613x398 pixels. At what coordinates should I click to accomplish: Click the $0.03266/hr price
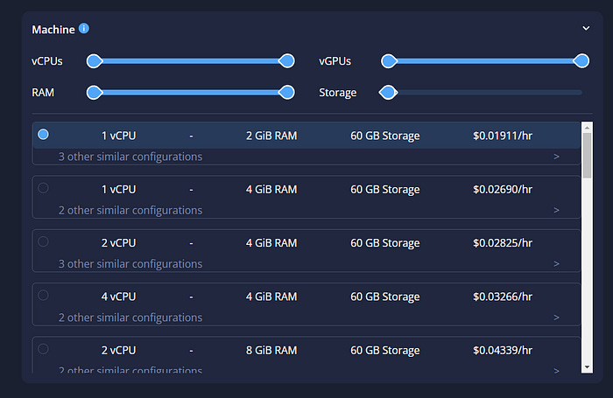(503, 297)
